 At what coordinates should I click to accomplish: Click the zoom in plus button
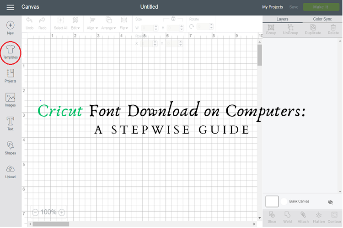[x=62, y=212]
